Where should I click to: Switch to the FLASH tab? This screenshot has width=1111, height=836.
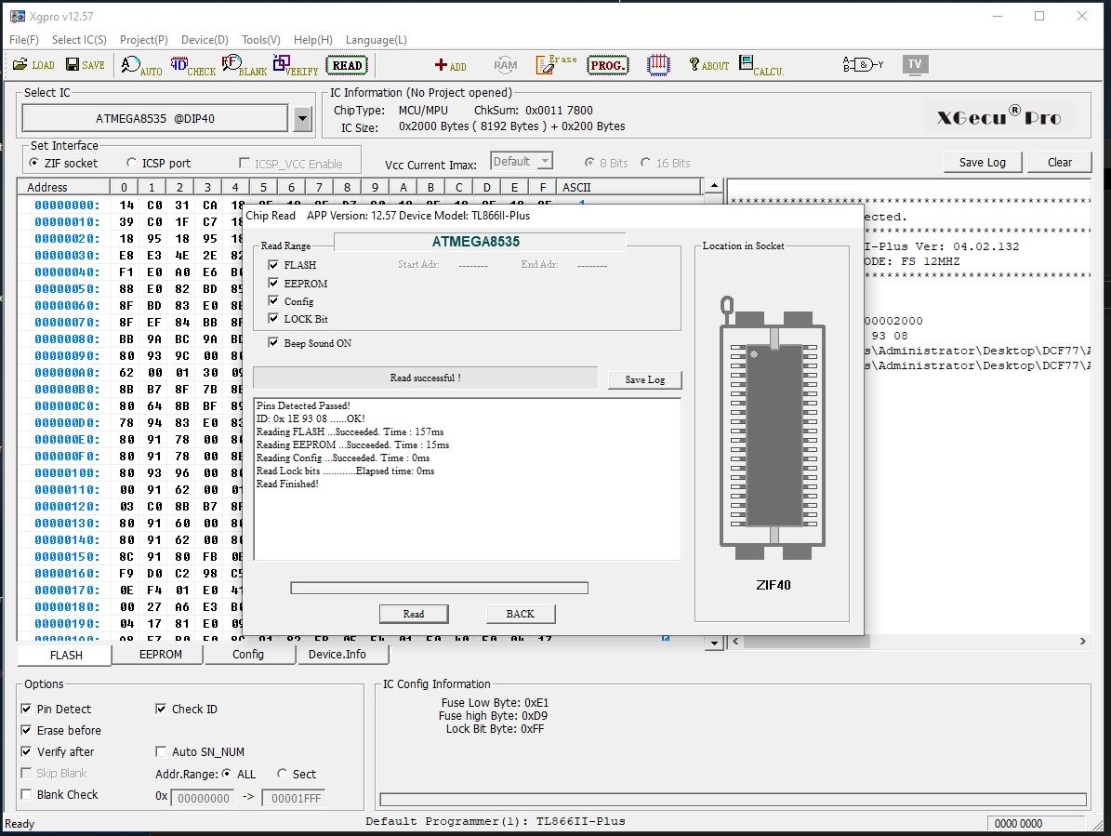tap(65, 655)
